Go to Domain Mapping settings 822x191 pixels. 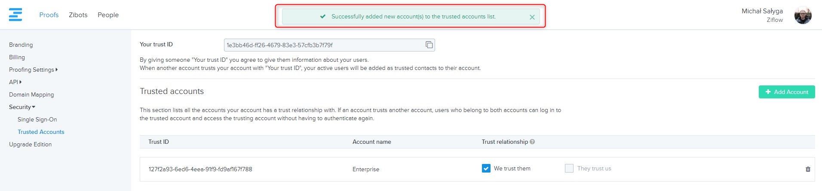tap(31, 94)
